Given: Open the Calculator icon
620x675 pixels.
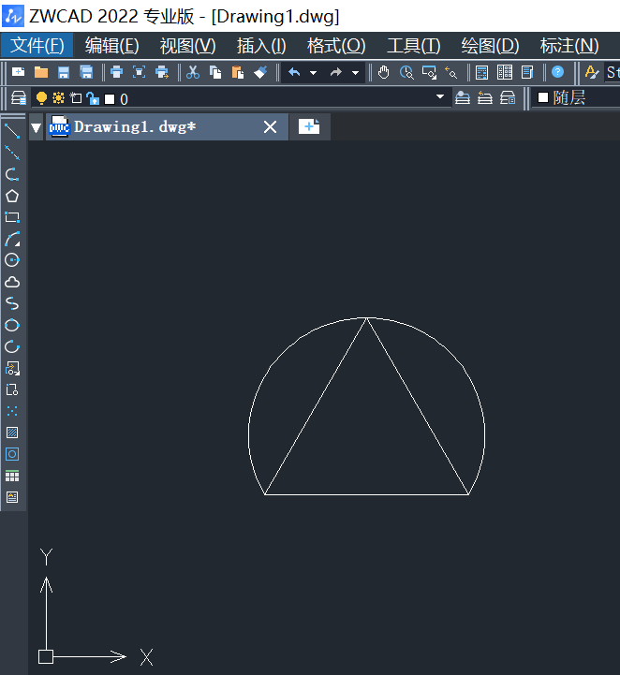Looking at the screenshot, I should (481, 72).
